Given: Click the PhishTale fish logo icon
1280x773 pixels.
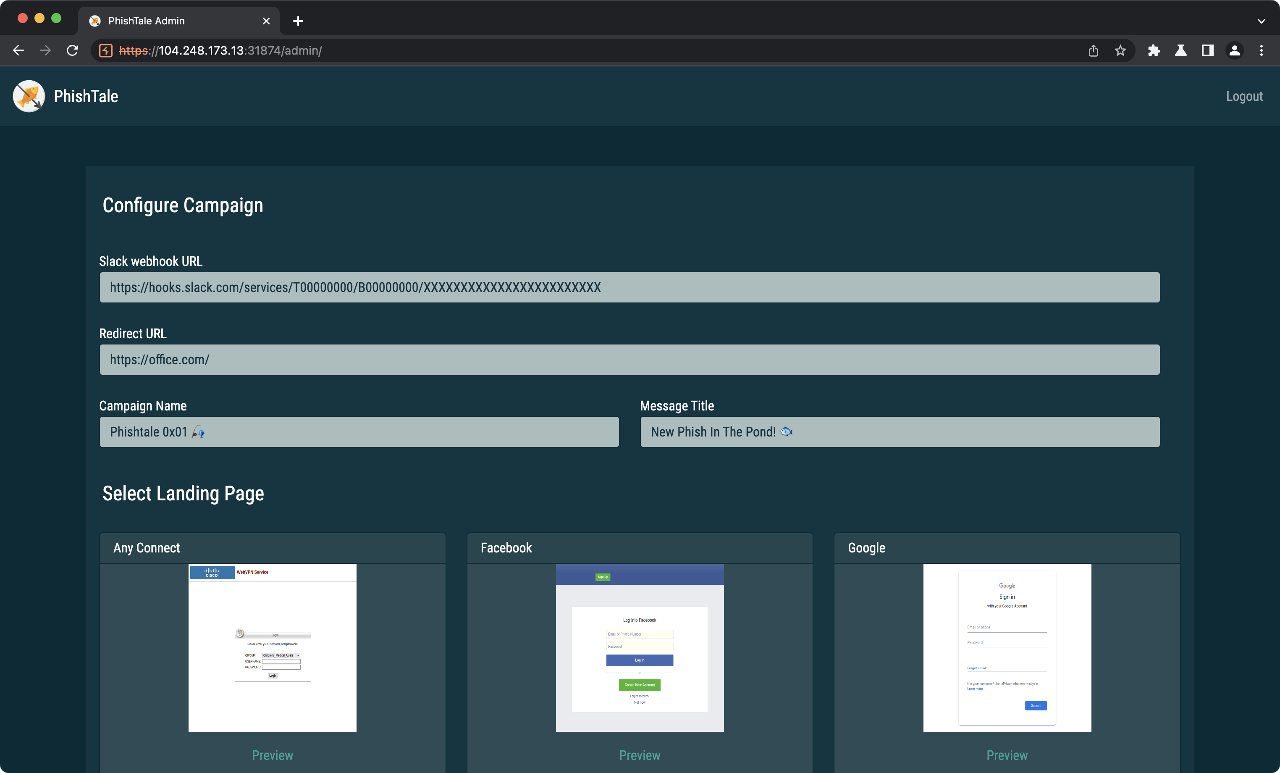Looking at the screenshot, I should point(29,96).
